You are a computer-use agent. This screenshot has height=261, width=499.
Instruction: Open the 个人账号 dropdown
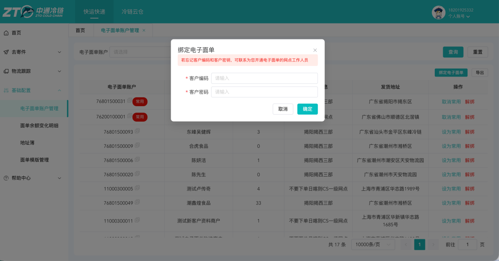459,16
